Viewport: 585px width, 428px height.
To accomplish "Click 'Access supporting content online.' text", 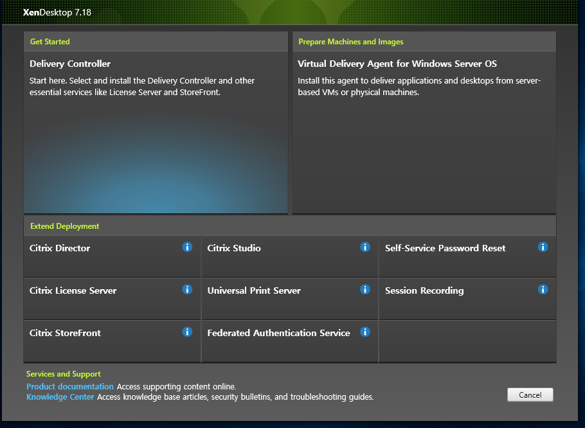I will 177,387.
